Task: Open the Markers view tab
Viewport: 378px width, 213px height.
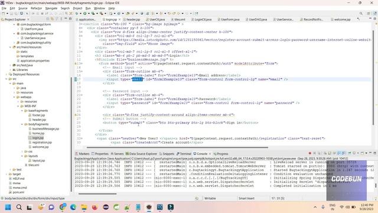Action: coord(82,154)
